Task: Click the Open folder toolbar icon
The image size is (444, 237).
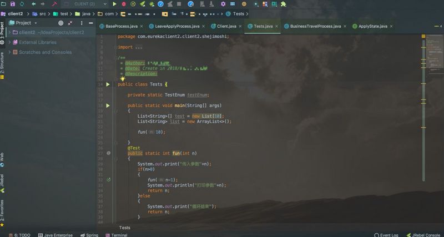Action: tap(3, 4)
